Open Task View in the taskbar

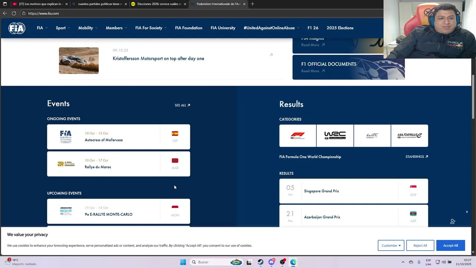pyautogui.click(x=249, y=262)
